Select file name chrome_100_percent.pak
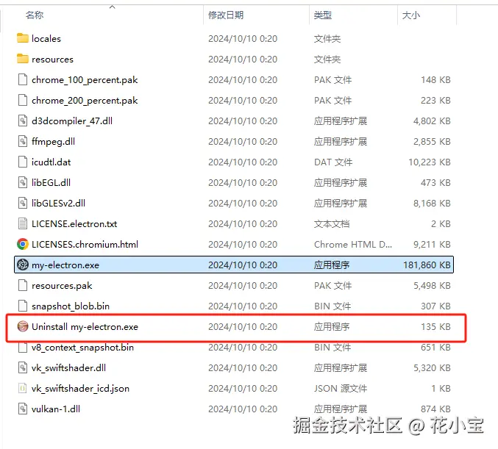Viewport: 498px width, 449px height. pyautogui.click(x=85, y=80)
